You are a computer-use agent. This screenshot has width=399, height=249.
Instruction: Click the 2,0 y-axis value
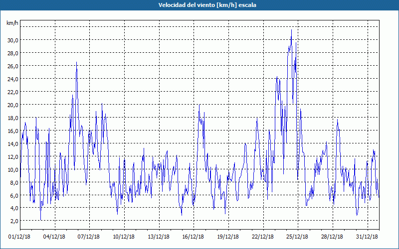[14, 221]
